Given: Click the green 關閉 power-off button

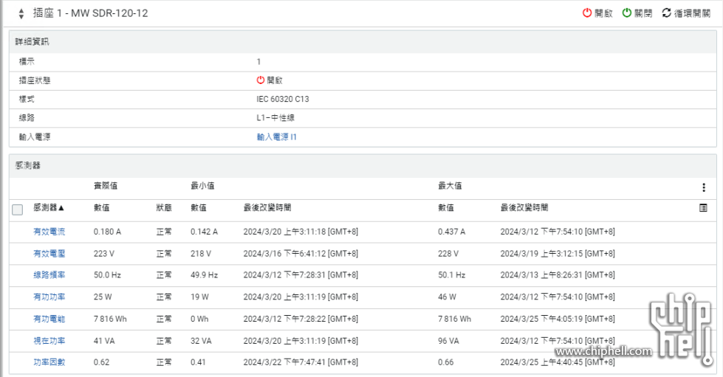Looking at the screenshot, I should pos(637,13).
